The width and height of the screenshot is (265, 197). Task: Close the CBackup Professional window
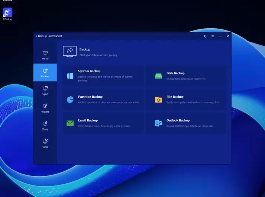click(228, 36)
